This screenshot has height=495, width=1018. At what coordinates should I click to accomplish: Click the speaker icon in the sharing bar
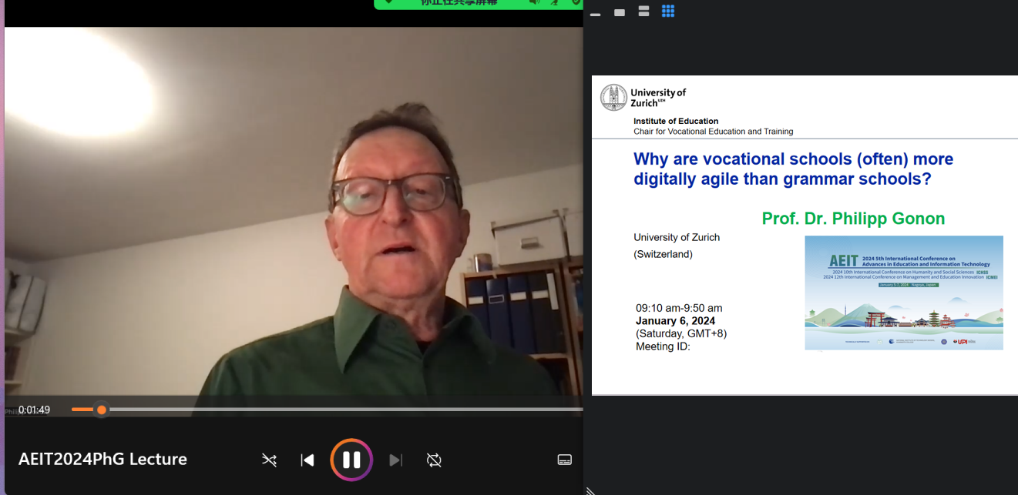tap(533, 2)
